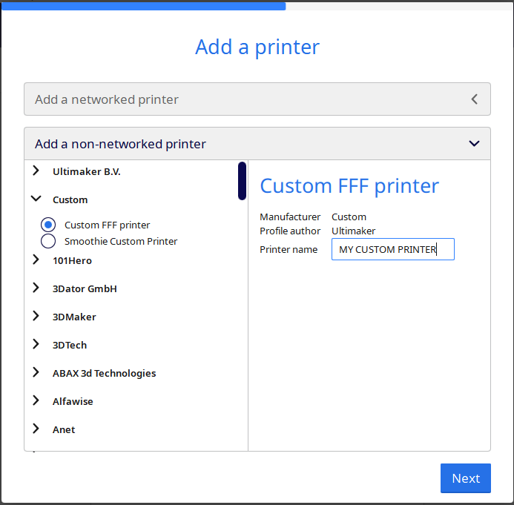Viewport: 514px width, 505px height.
Task: Click the Custom group label
Action: pos(70,199)
